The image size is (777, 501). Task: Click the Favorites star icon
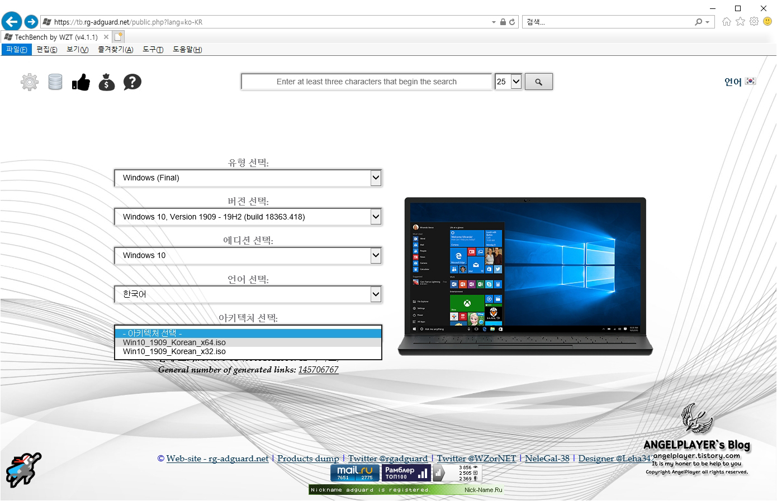pos(740,22)
